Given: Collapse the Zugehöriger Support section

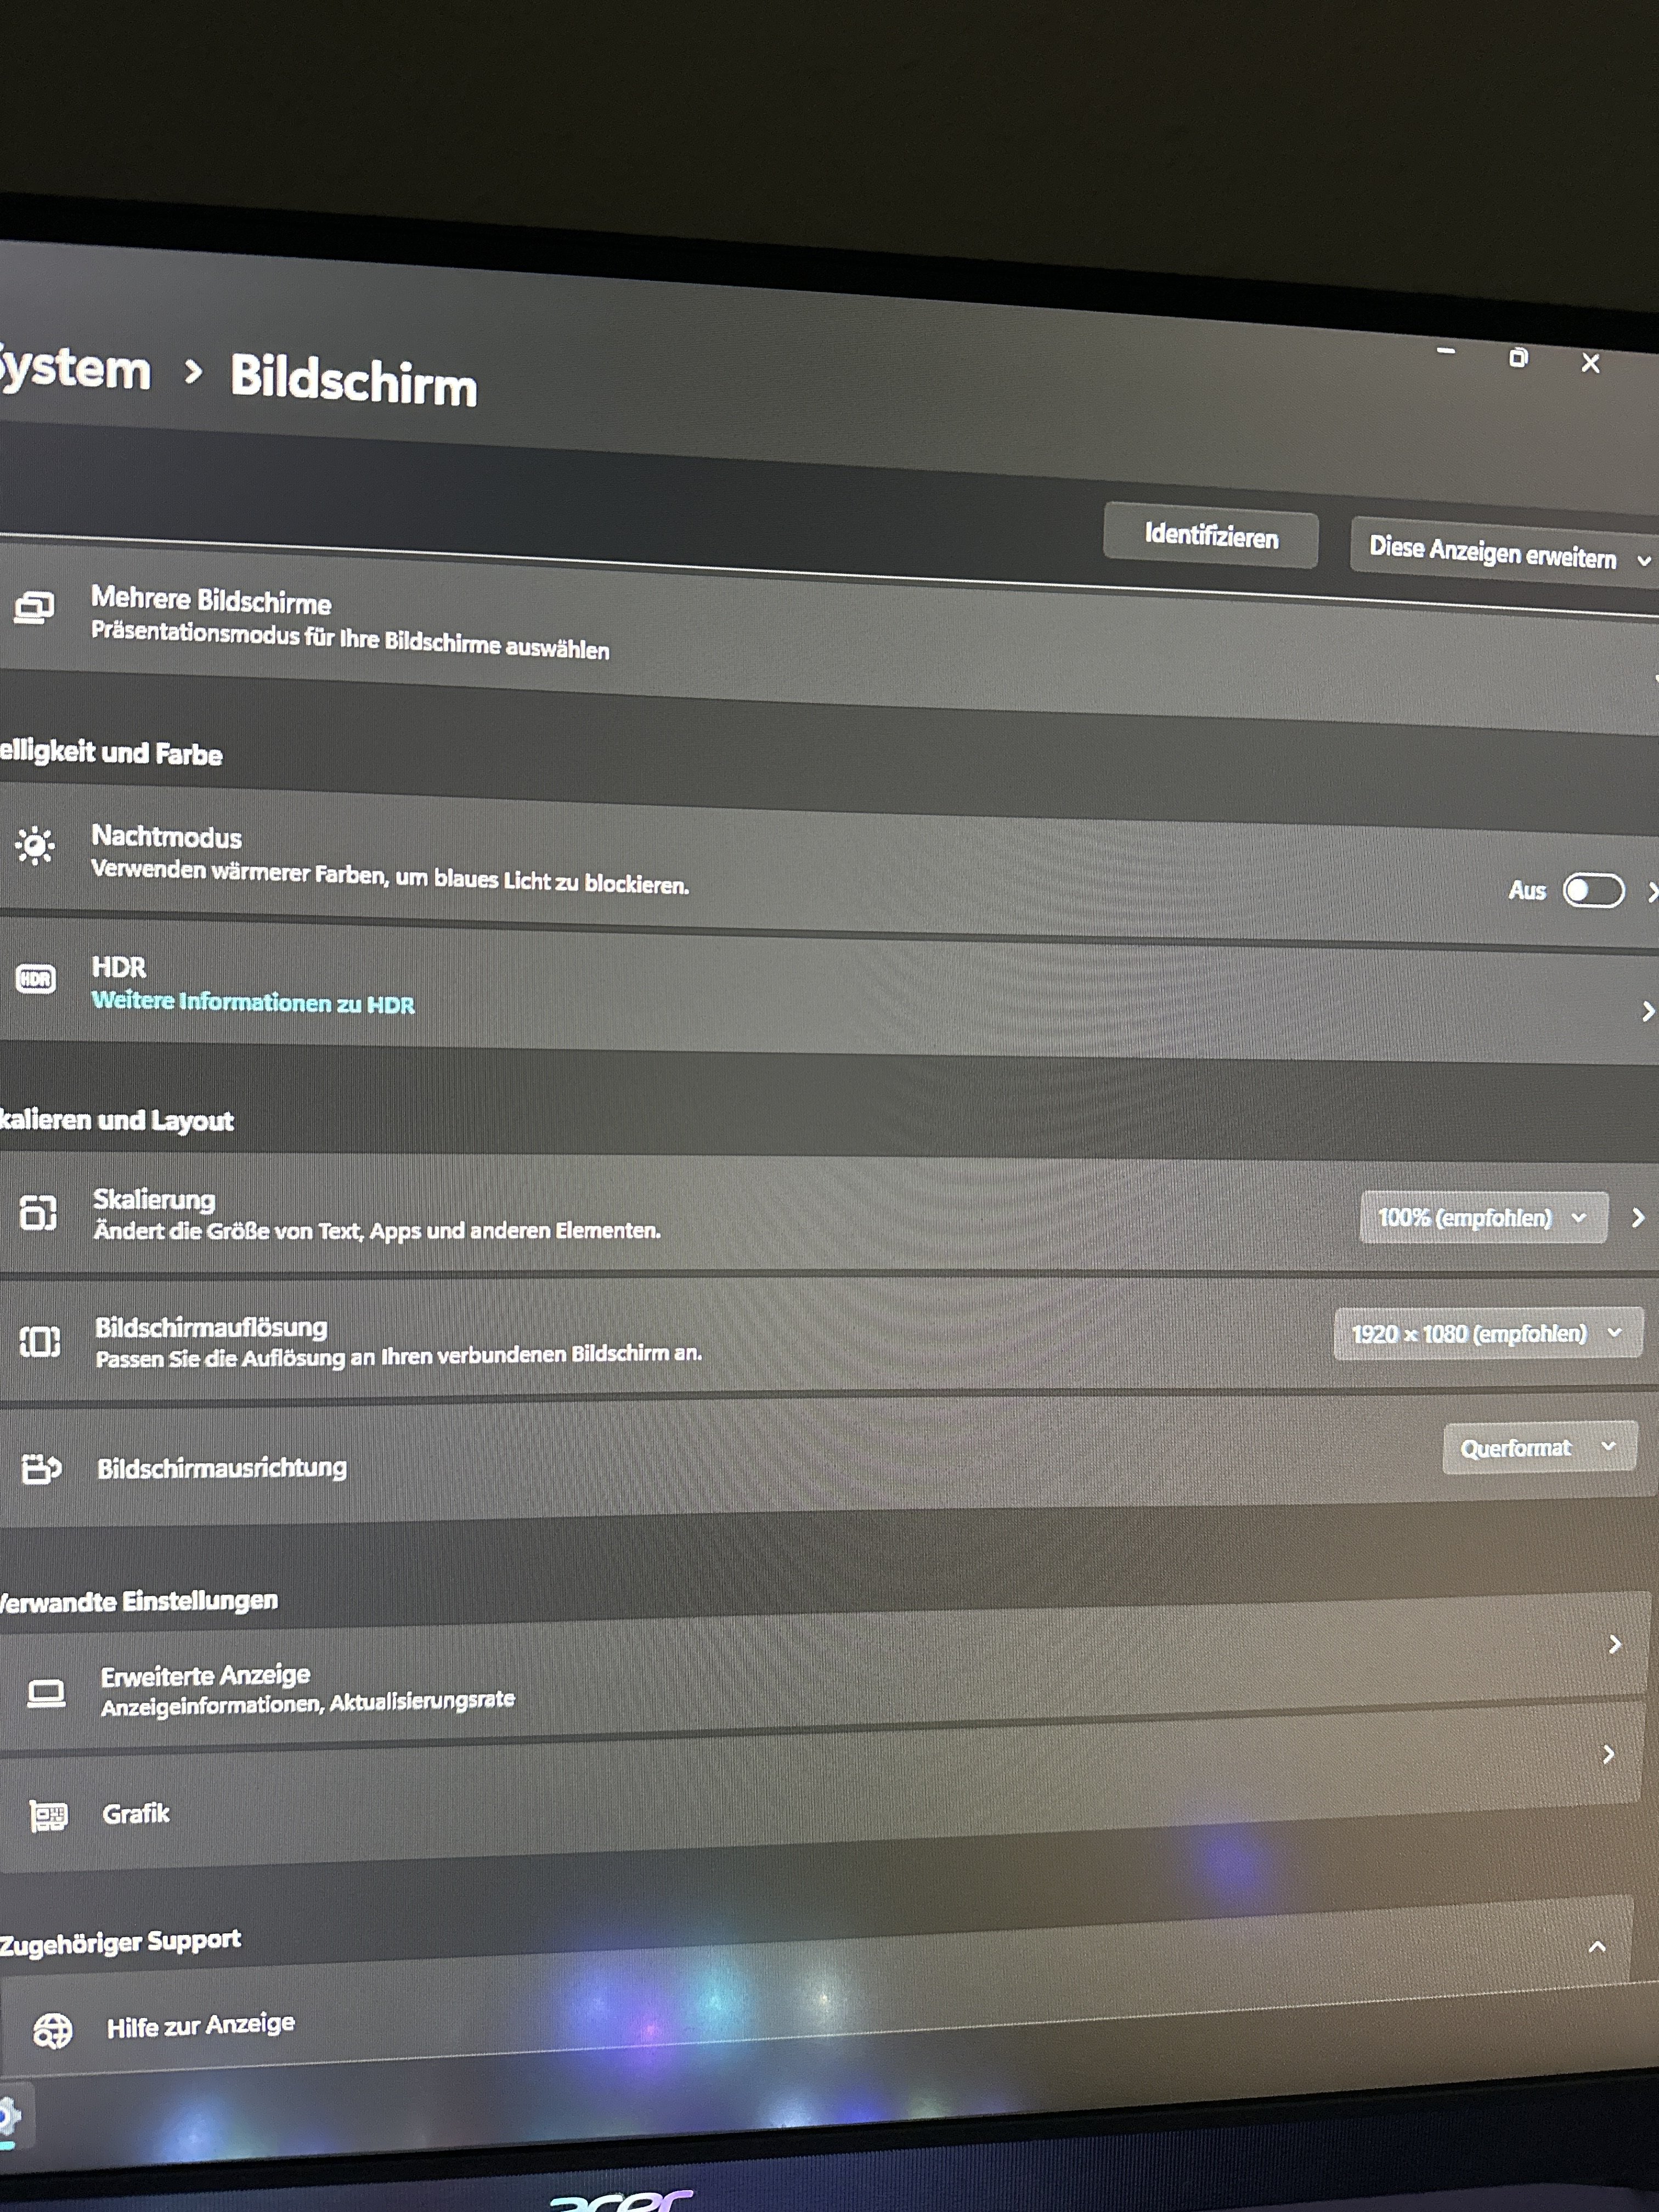Looking at the screenshot, I should [x=1597, y=1946].
